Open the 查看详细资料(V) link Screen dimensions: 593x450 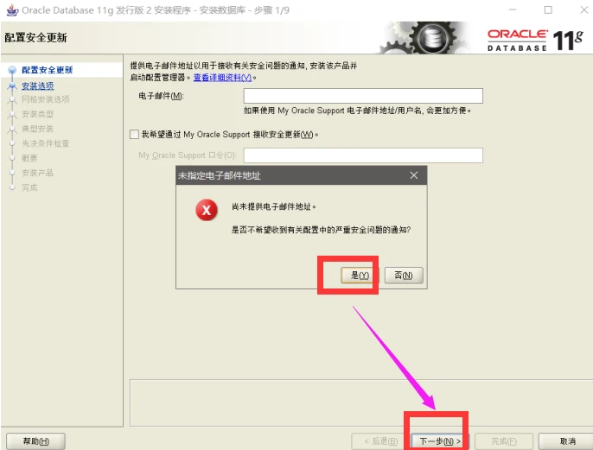[222, 77]
